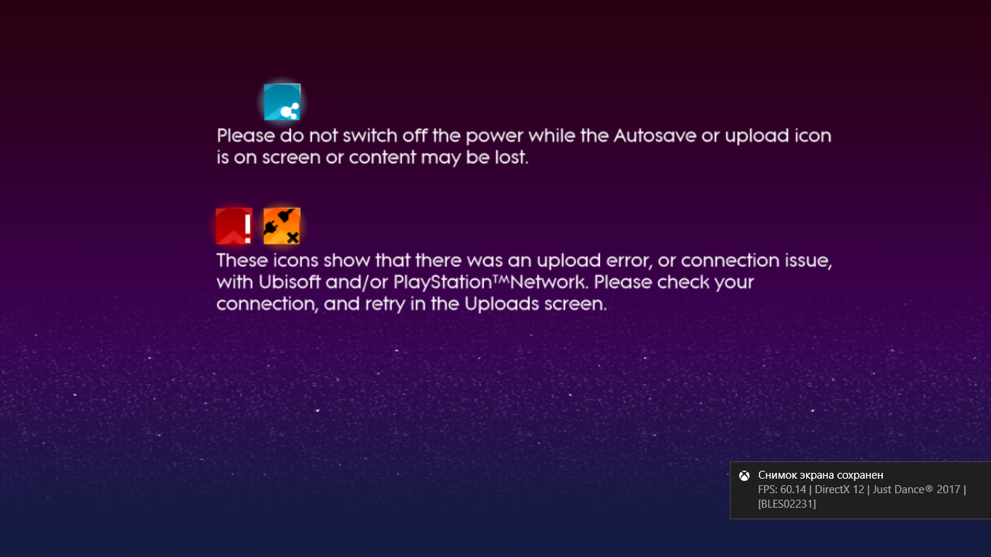Select the word 'Autosave' in first message
This screenshot has height=557, width=991.
[x=655, y=136]
